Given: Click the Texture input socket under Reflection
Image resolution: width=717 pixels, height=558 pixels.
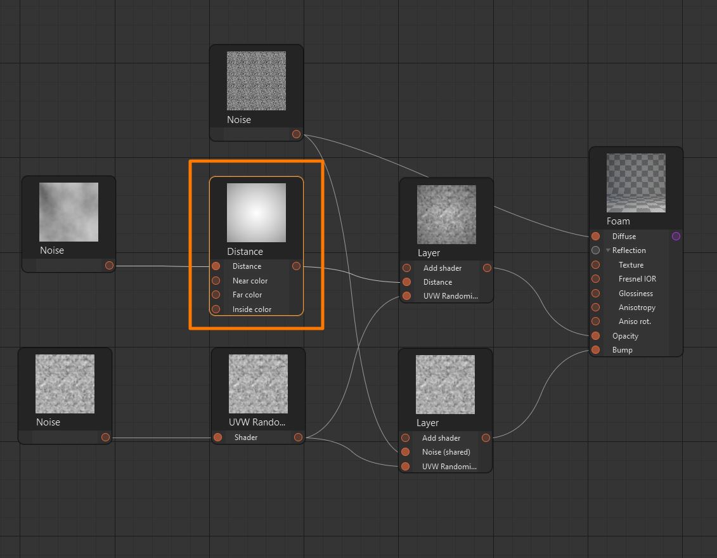Looking at the screenshot, I should (595, 265).
